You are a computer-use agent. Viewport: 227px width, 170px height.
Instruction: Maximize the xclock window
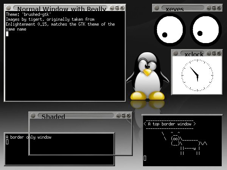pyautogui.click(x=214, y=53)
